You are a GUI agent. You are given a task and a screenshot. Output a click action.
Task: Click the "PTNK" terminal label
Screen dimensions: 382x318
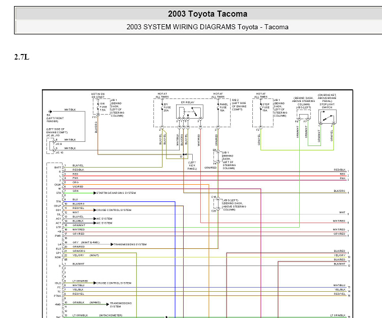point(58,296)
